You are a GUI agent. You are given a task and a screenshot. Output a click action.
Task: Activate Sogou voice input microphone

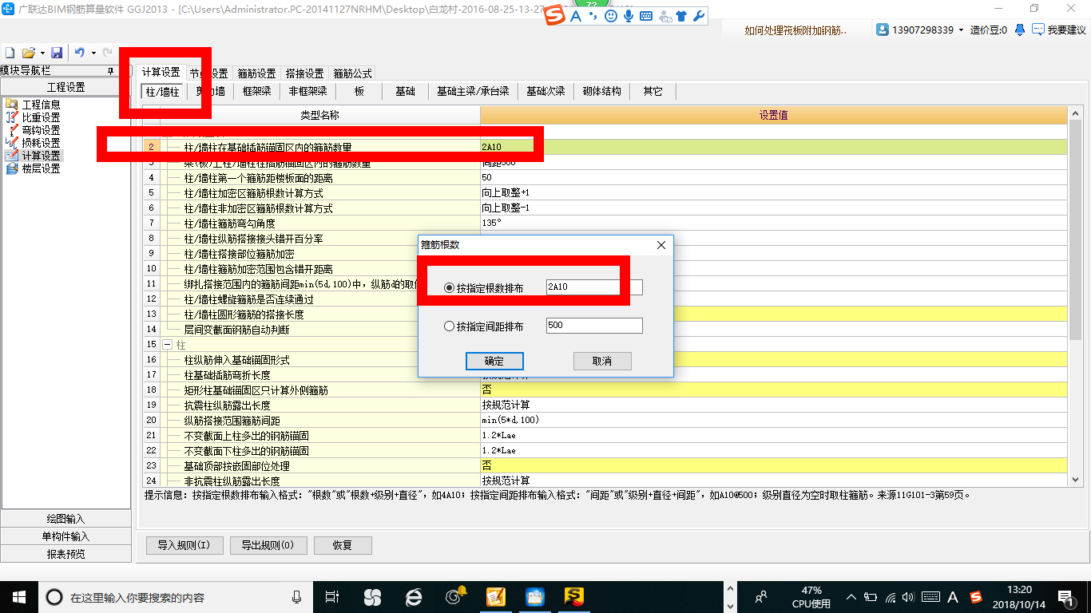(x=629, y=16)
